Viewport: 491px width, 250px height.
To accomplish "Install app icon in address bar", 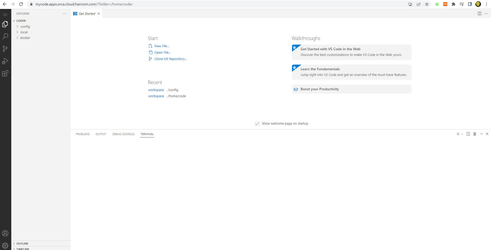I will pos(410,4).
